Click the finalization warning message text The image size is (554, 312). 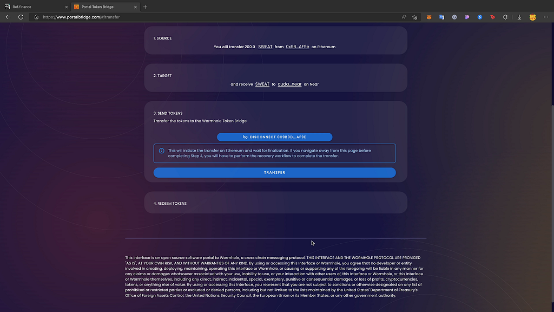click(269, 153)
